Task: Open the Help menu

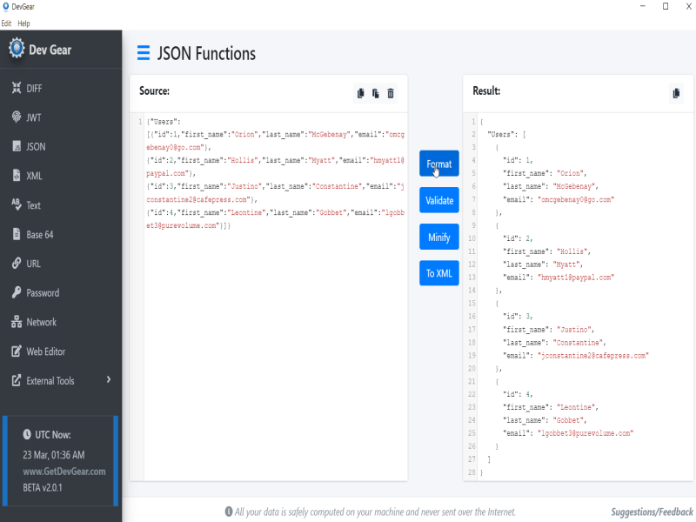Action: click(x=23, y=23)
